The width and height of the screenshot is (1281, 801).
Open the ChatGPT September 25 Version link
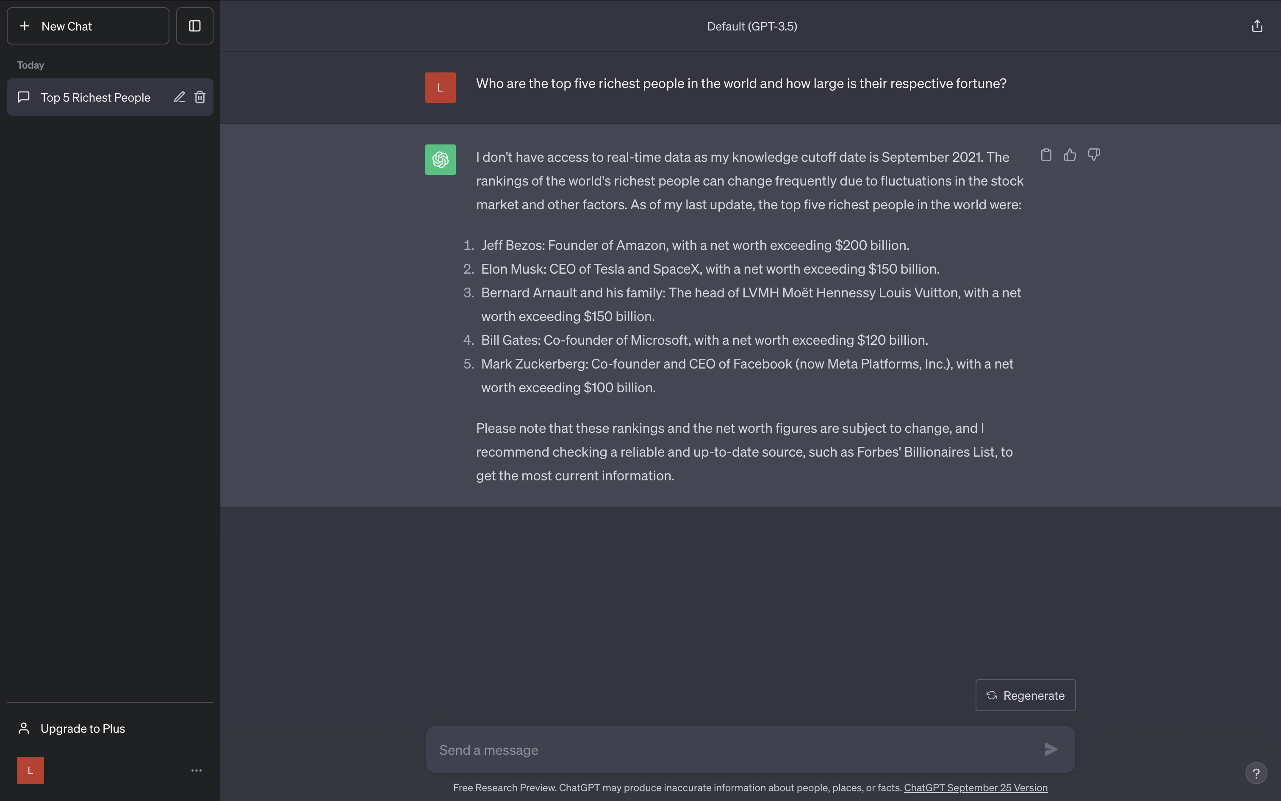(x=975, y=788)
